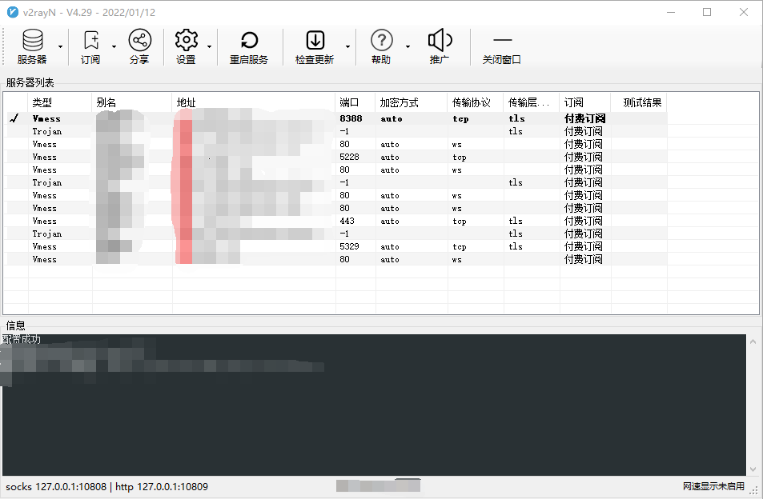The width and height of the screenshot is (763, 499).
Task: Sort by the 别名 column header
Action: [132, 102]
